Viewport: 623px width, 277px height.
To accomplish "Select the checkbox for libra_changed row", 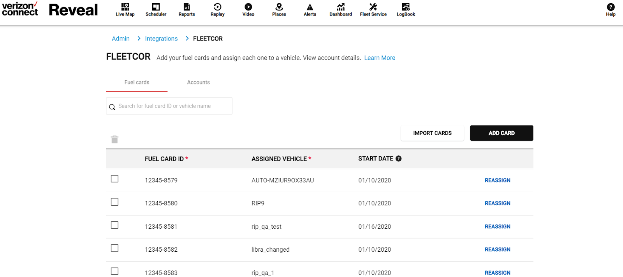I will pos(114,248).
